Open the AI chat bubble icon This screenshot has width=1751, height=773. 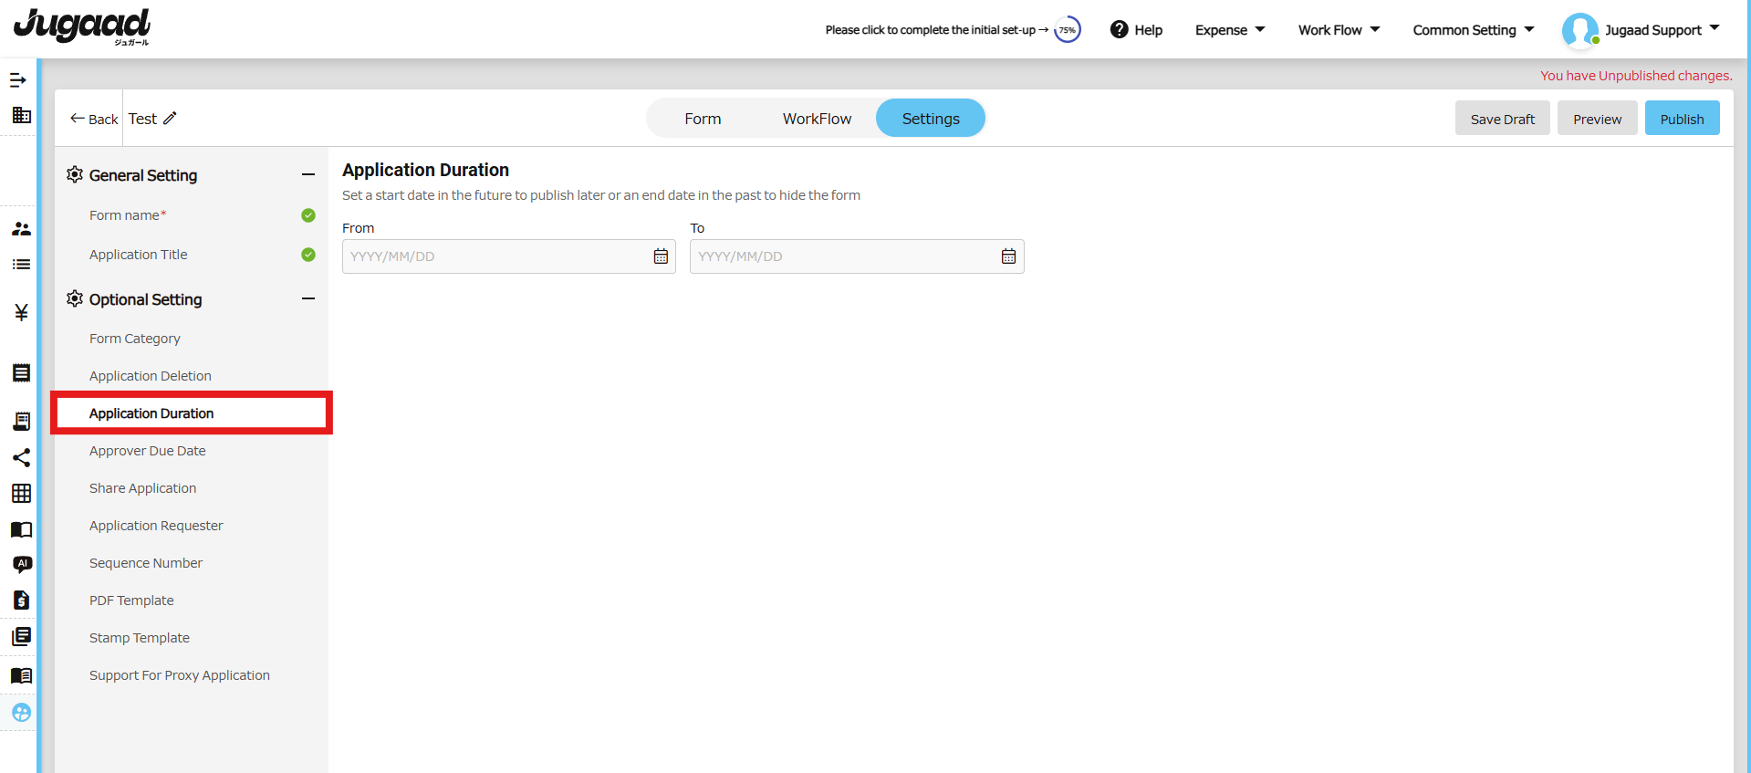click(22, 565)
